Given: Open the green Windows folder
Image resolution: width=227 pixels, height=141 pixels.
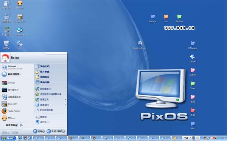Looking at the screenshot, I should 179,18.
